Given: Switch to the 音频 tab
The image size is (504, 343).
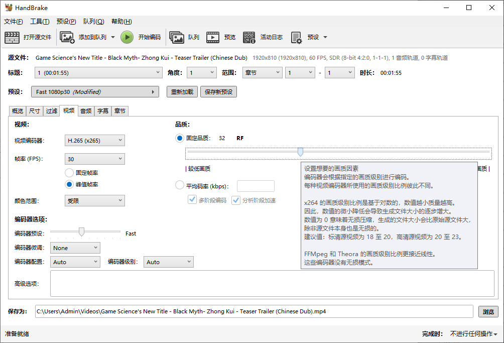Looking at the screenshot, I should [86, 111].
